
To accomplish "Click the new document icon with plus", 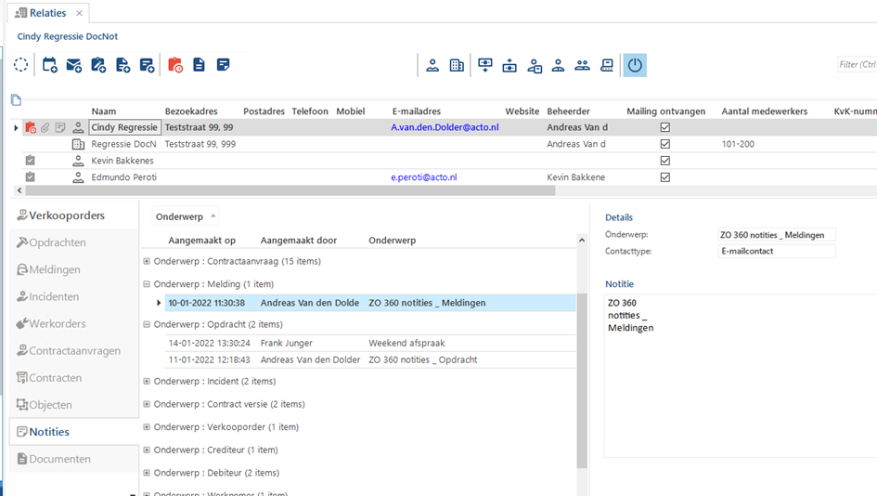I will point(123,65).
